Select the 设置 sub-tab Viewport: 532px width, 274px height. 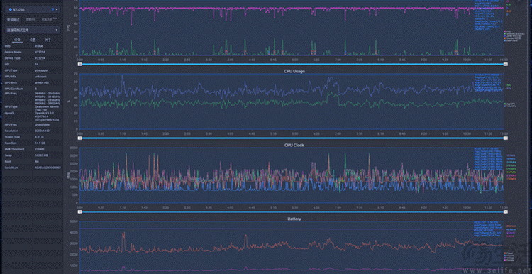pos(33,40)
